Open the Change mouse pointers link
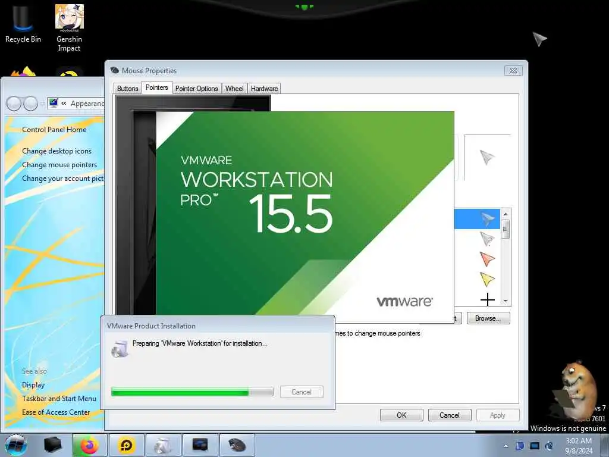 pyautogui.click(x=59, y=165)
